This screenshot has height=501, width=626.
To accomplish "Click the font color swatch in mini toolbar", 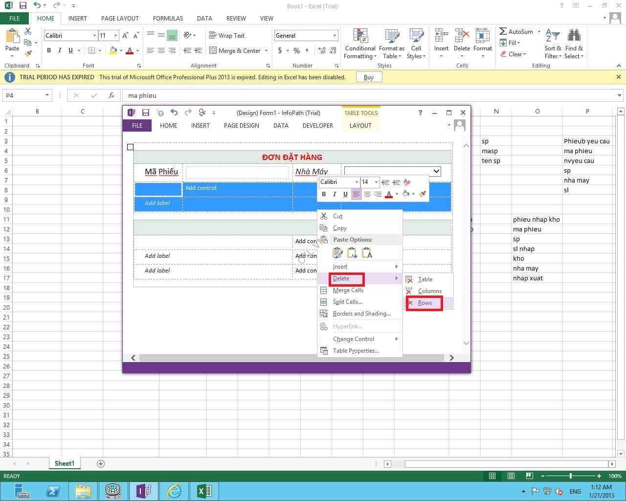I will (x=389, y=194).
